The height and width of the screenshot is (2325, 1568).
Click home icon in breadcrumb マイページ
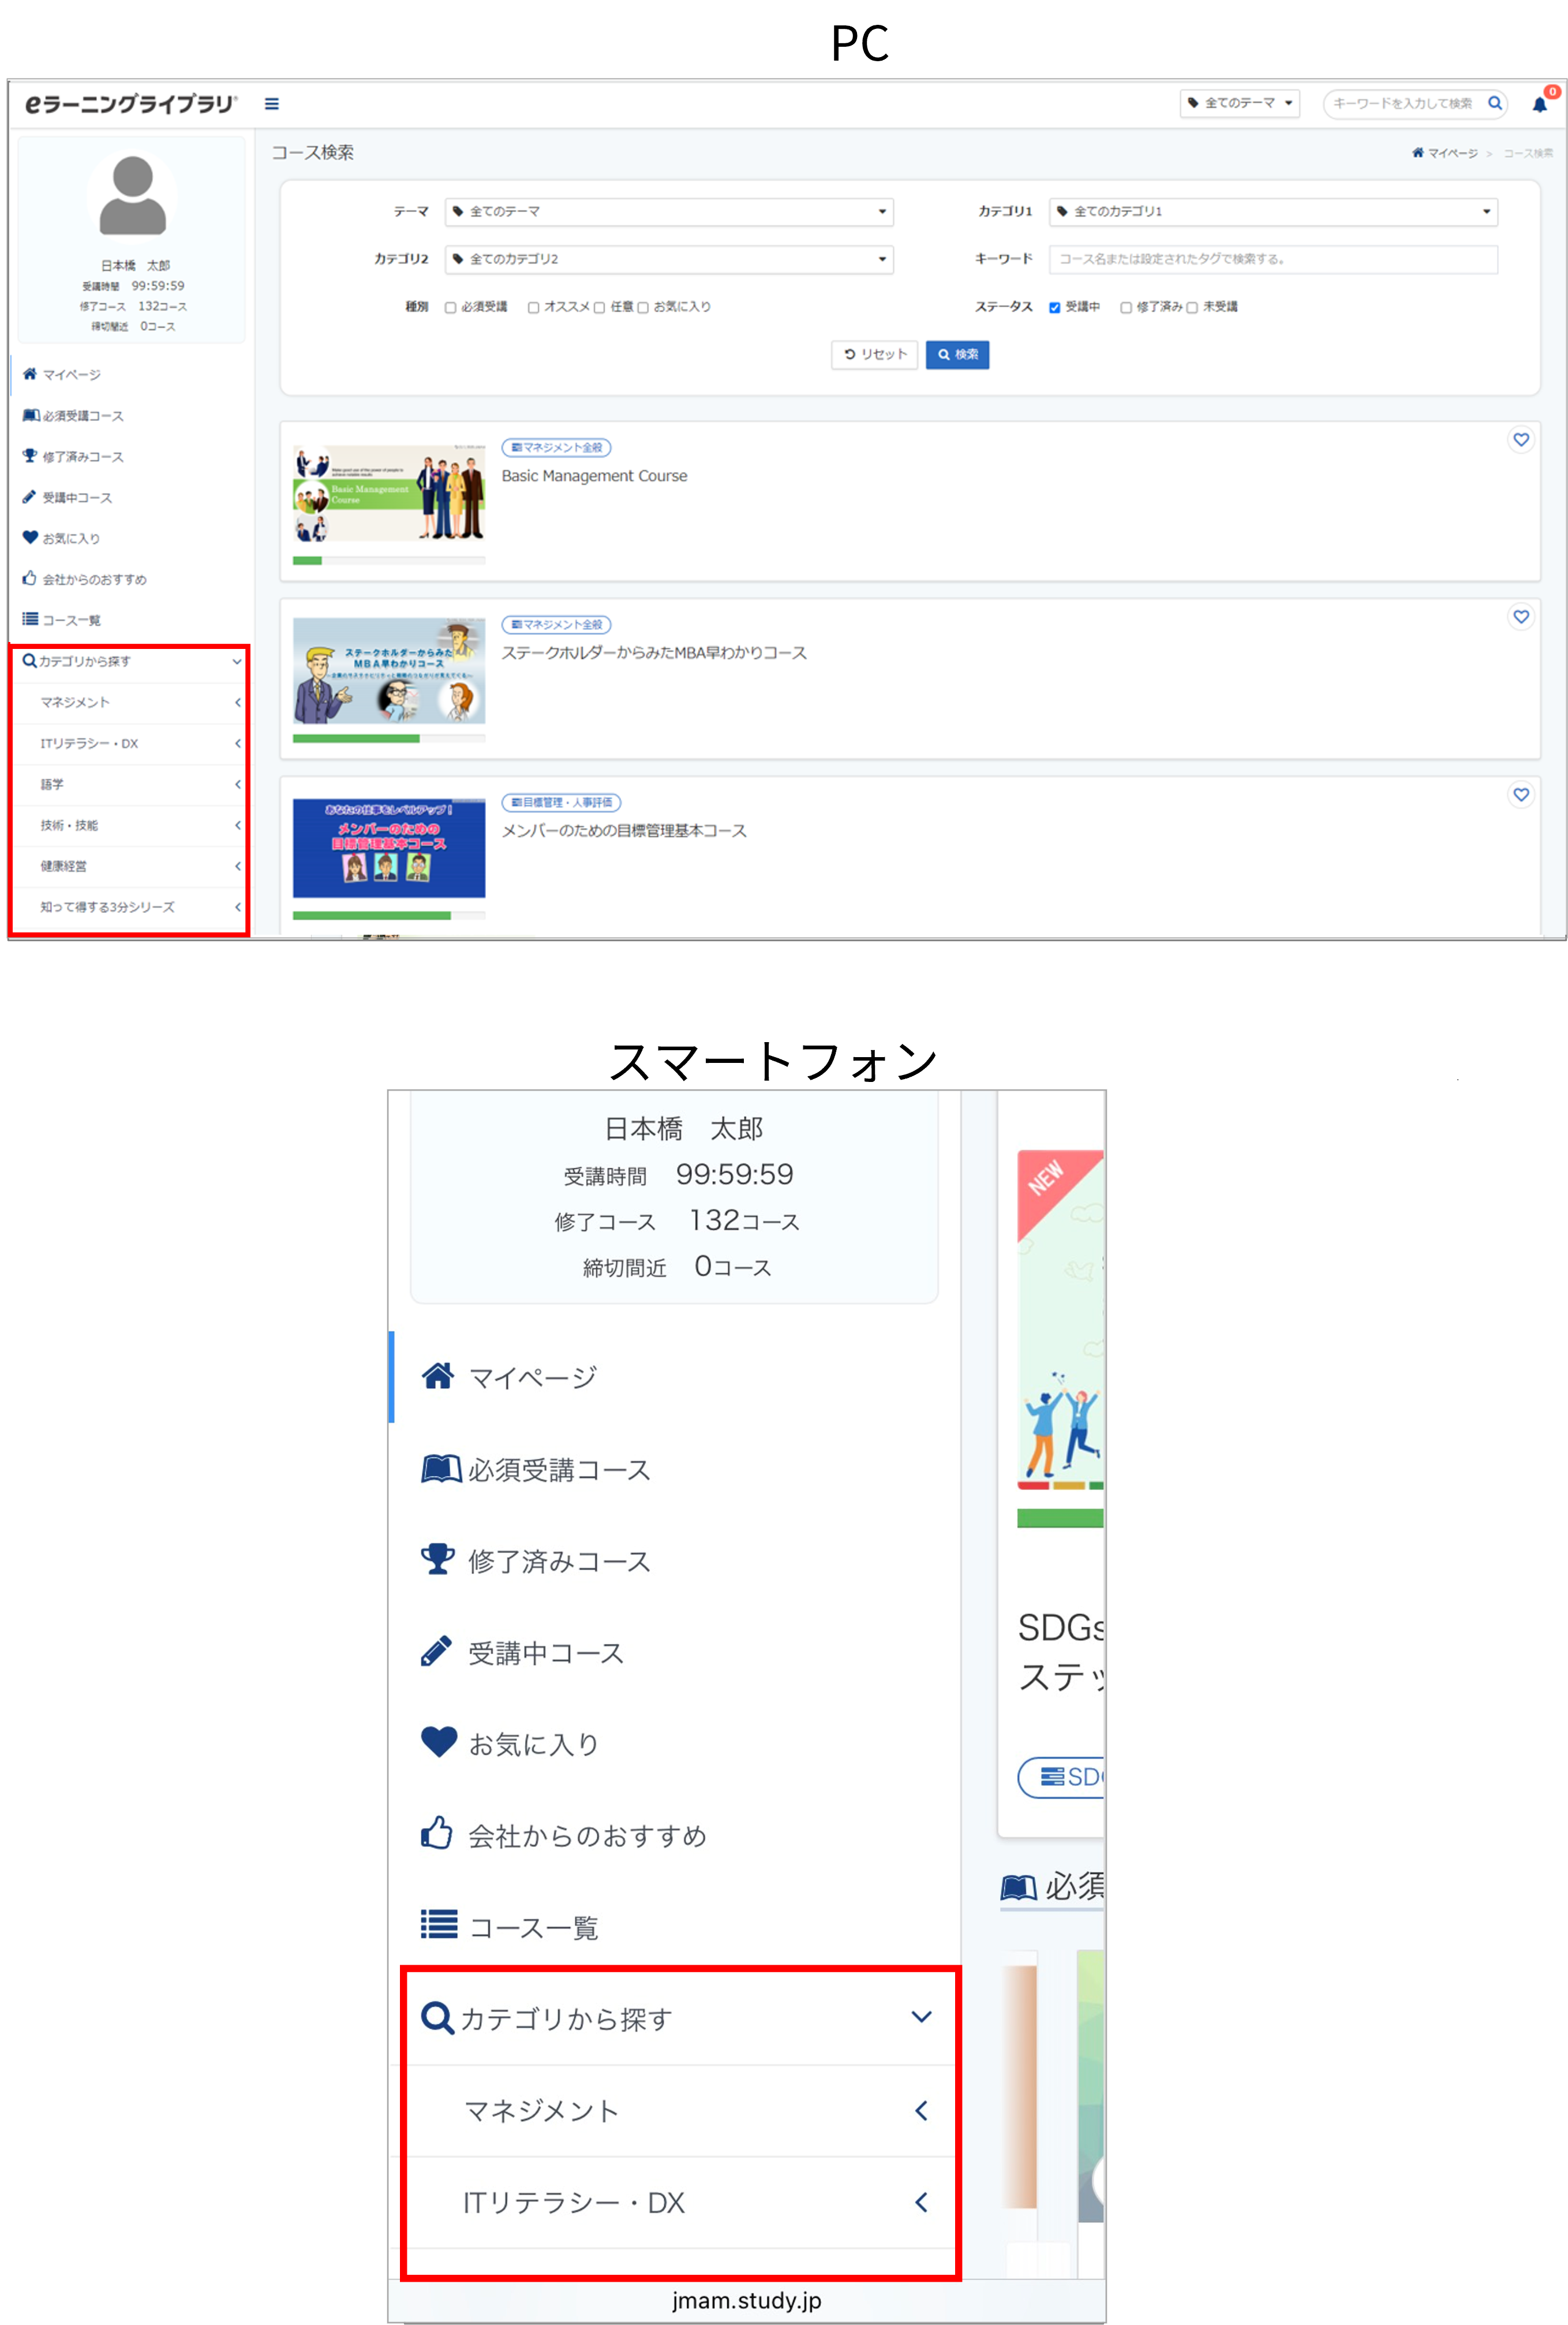pyautogui.click(x=1417, y=153)
